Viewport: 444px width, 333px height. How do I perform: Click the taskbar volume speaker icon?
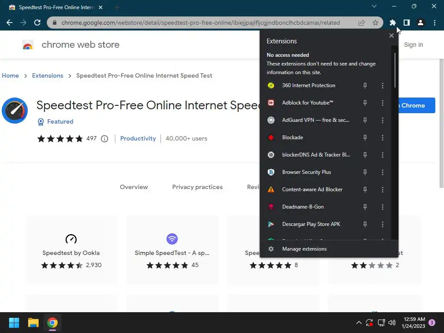(x=392, y=323)
